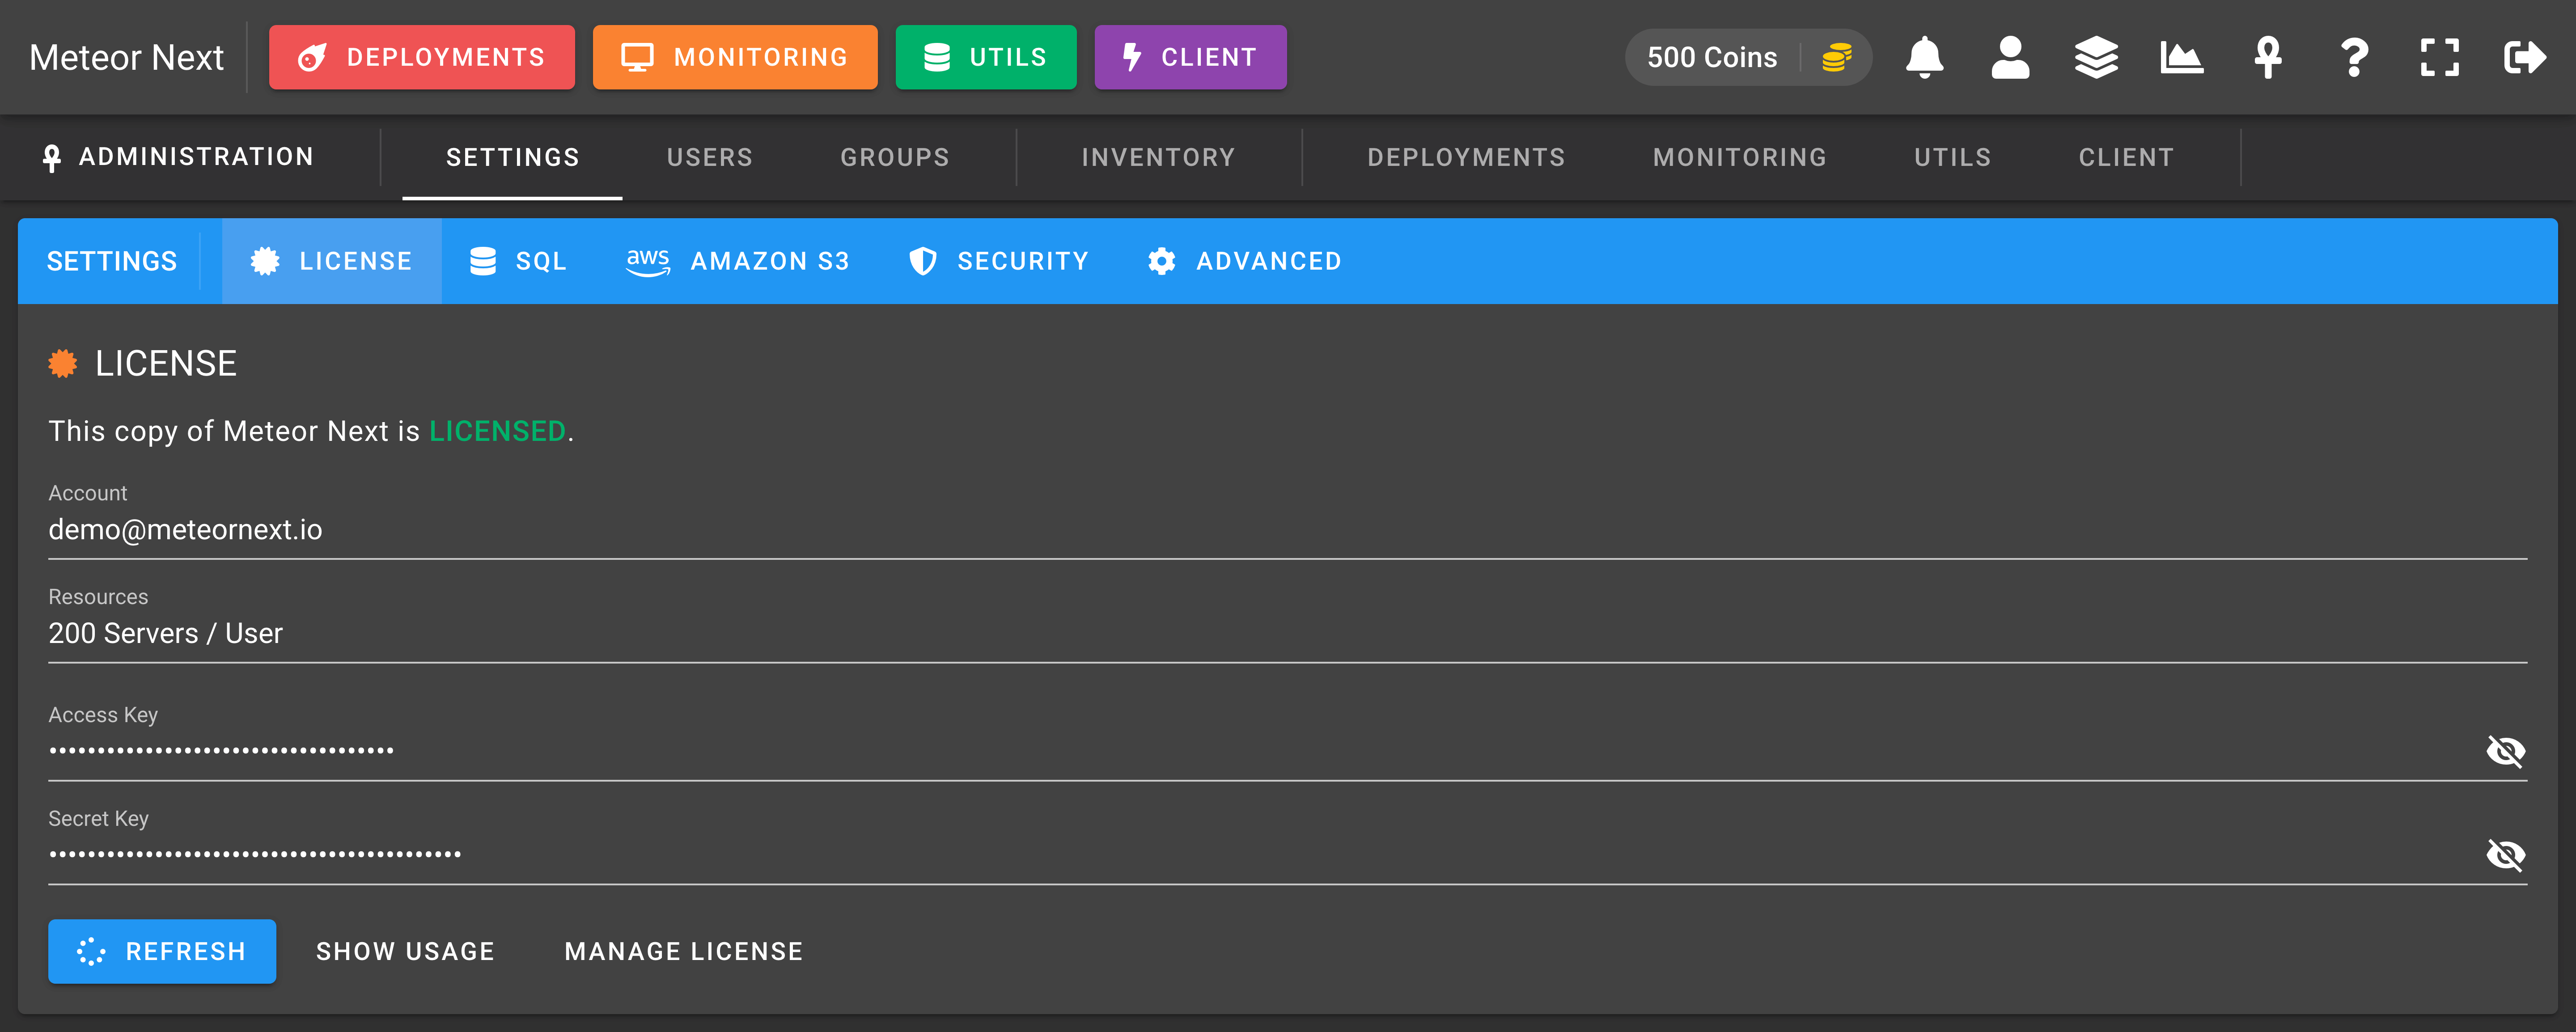Click the SQL database icon

click(483, 261)
